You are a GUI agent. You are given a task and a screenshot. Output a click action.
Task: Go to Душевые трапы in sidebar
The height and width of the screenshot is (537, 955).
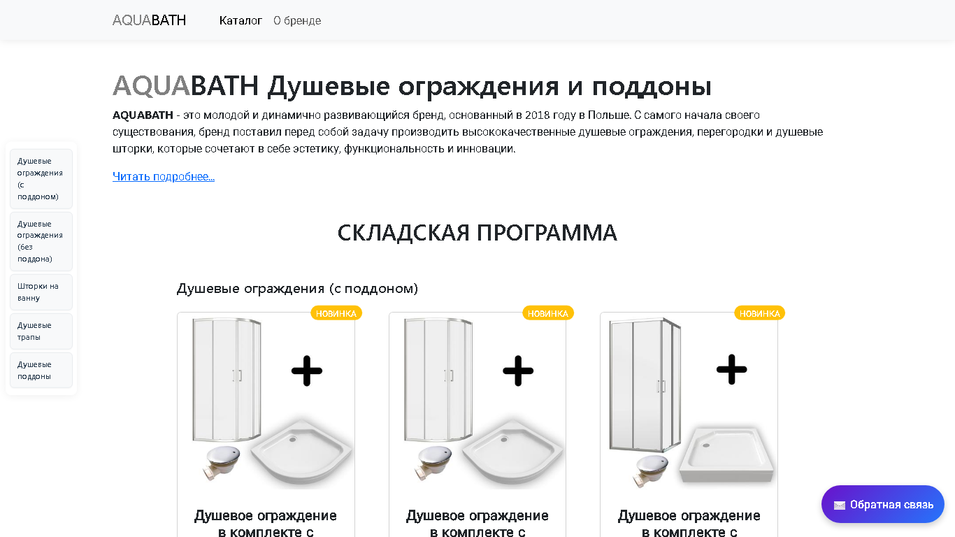click(x=41, y=331)
